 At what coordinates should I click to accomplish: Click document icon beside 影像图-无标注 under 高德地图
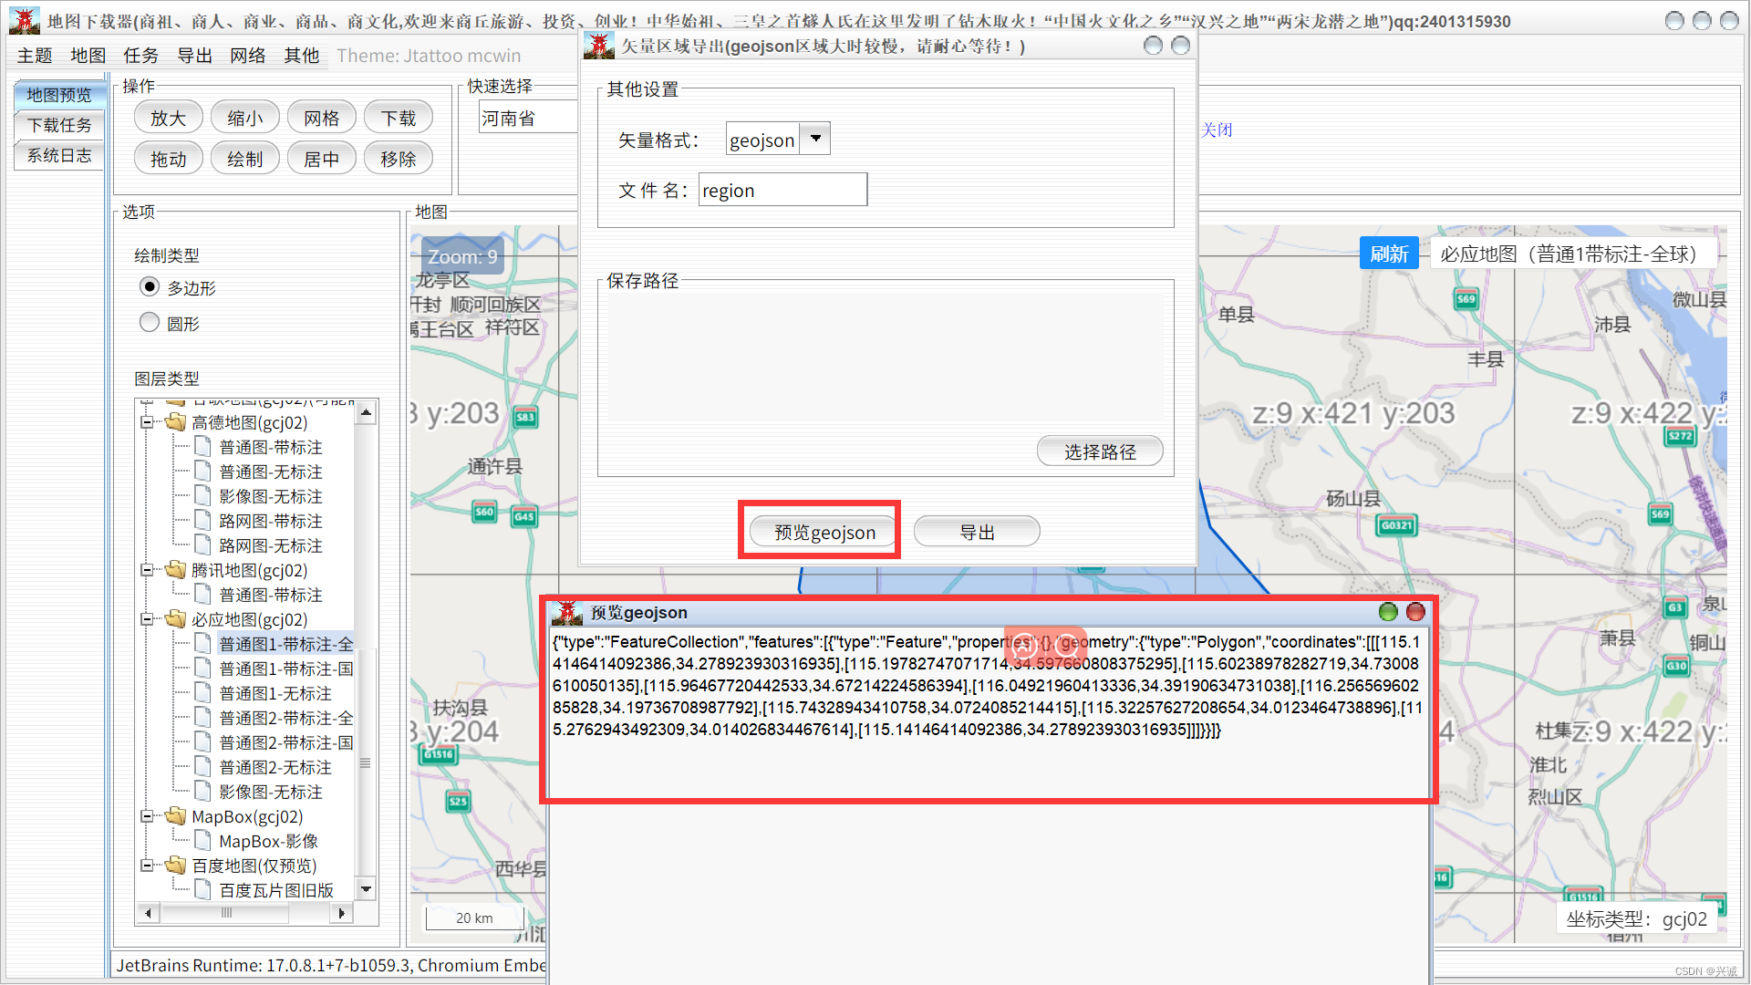pyautogui.click(x=203, y=496)
